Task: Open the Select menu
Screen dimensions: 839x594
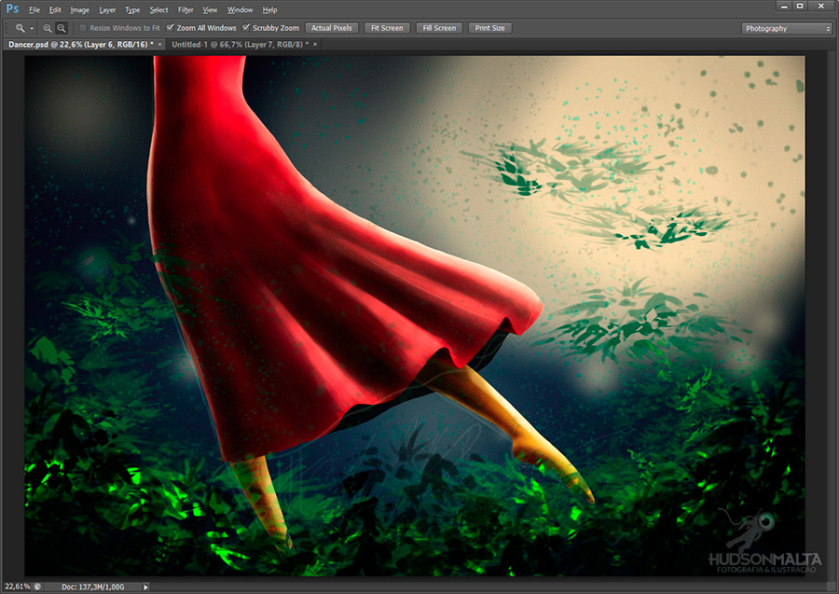Action: pyautogui.click(x=158, y=9)
